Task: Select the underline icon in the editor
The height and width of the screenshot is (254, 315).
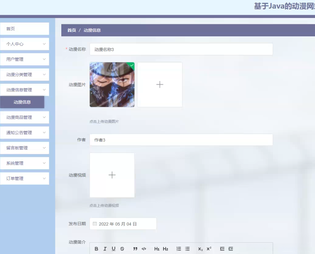Action: 113,249
